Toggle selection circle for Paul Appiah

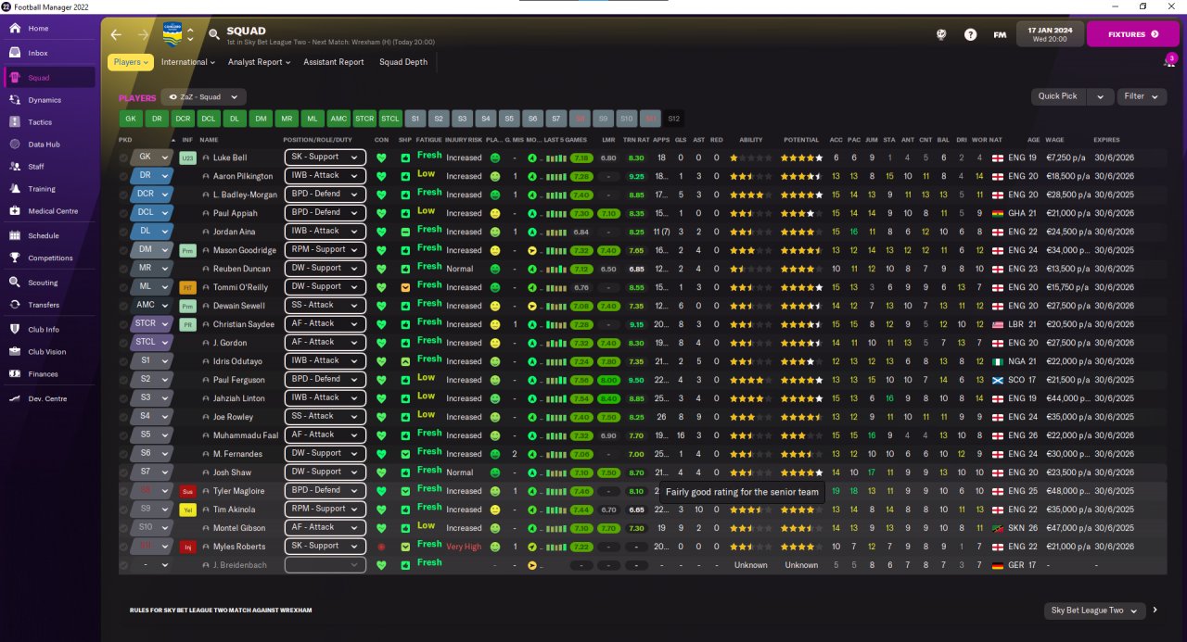(x=124, y=213)
